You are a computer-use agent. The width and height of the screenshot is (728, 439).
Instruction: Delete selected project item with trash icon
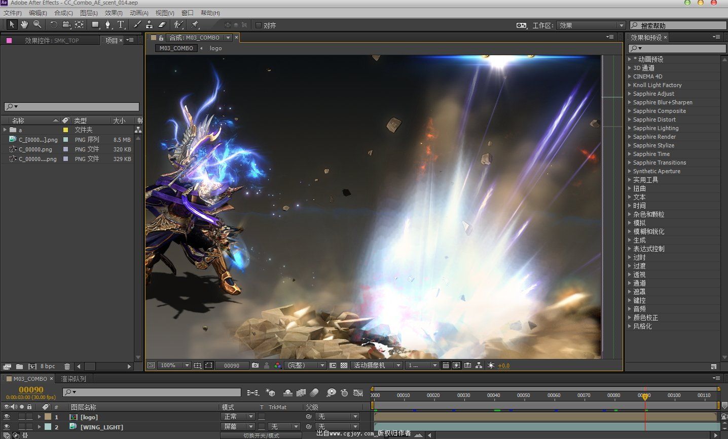click(67, 366)
